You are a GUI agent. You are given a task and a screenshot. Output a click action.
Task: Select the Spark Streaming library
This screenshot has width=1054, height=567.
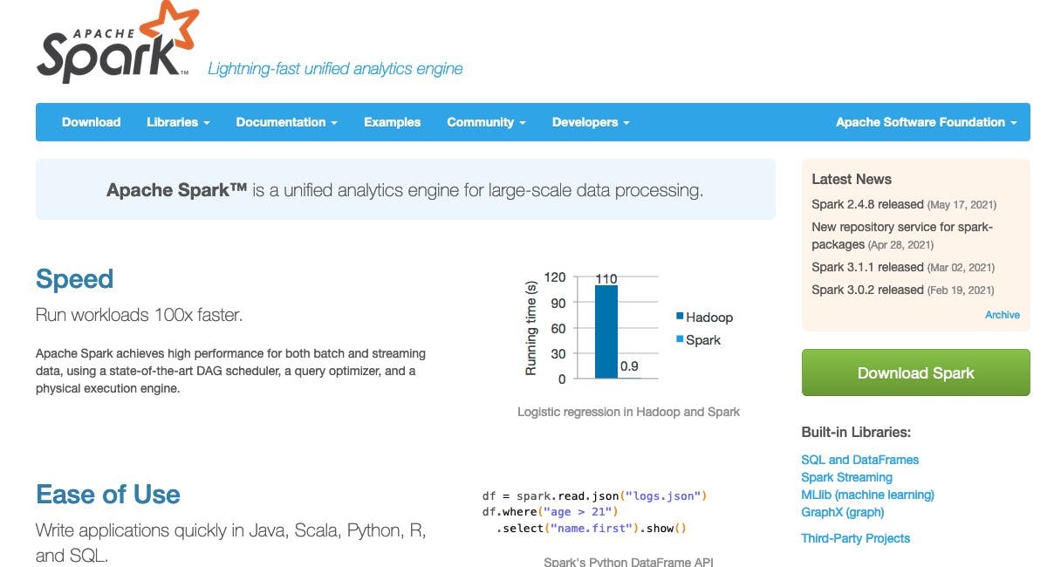(846, 477)
